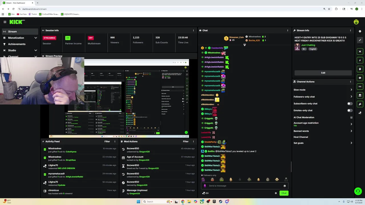Viewport: 365px width, 205px height.
Task: Reload the dashboard page
Action: click(13, 9)
